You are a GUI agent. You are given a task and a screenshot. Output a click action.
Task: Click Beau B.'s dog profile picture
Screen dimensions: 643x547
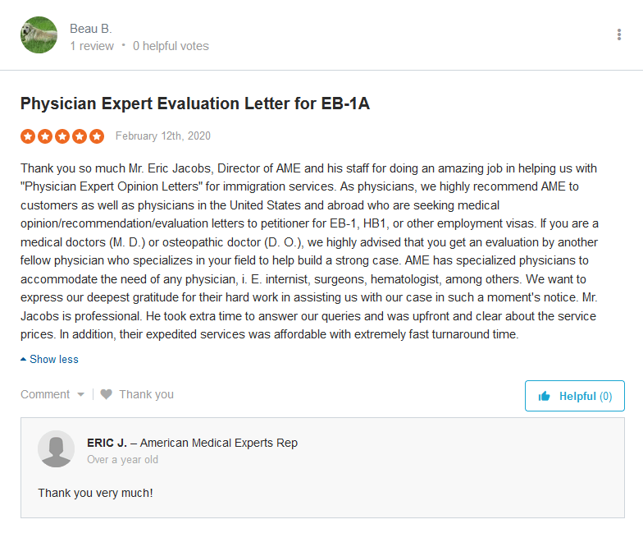point(39,34)
